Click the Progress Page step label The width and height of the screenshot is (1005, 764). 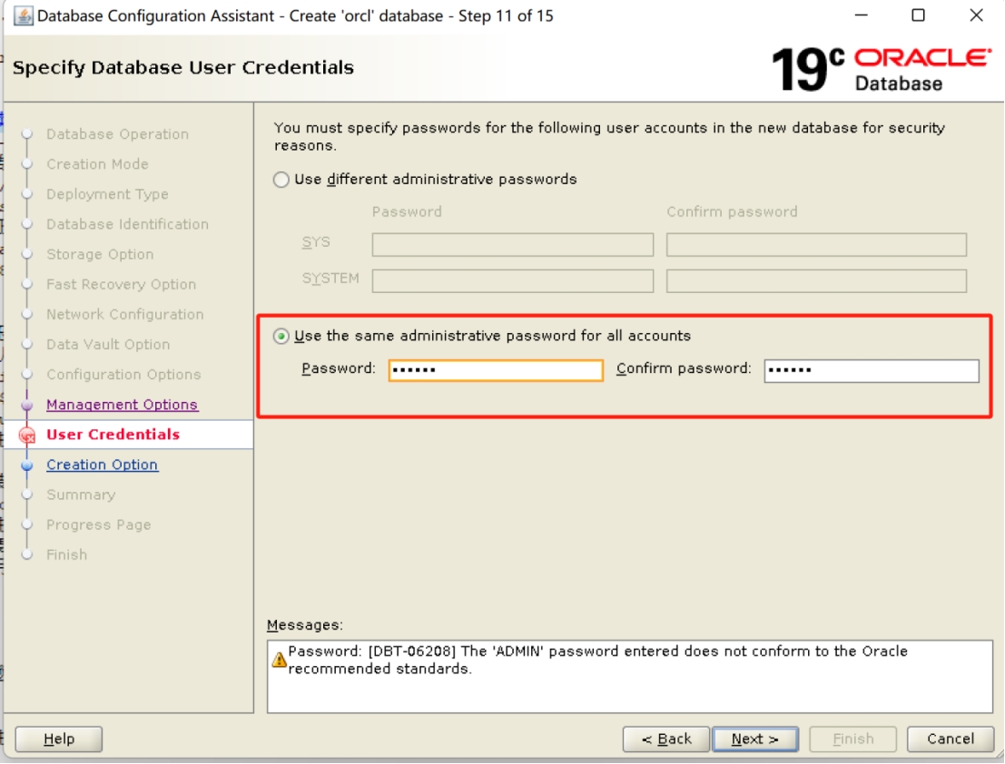tap(99, 525)
